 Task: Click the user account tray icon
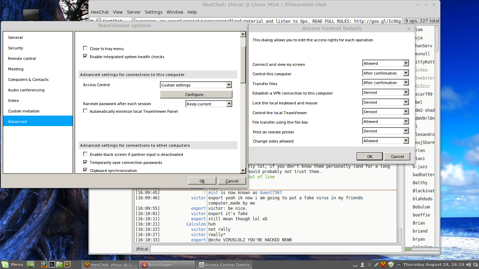click(x=363, y=264)
